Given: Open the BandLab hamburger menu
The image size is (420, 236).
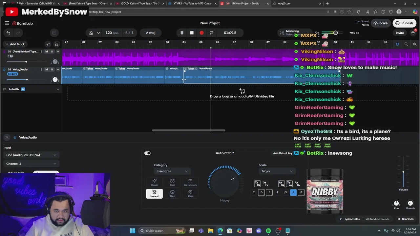Looking at the screenshot, I should 7,23.
